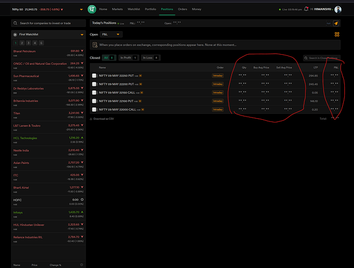Switch to watchlist page 5
The height and width of the screenshot is (268, 354).
click(41, 43)
